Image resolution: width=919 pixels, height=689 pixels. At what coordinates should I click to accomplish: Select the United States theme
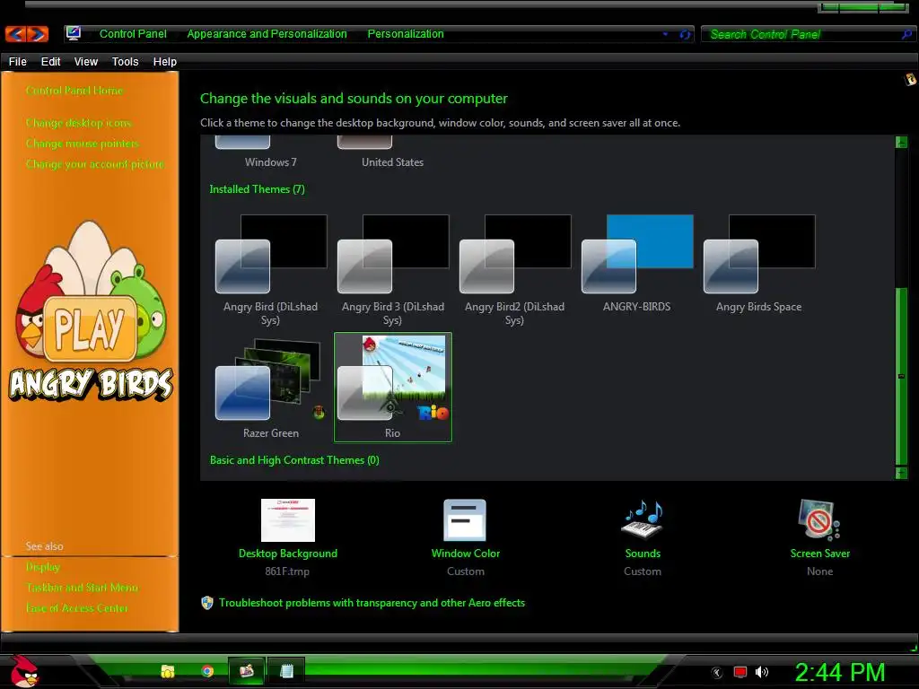coord(392,153)
